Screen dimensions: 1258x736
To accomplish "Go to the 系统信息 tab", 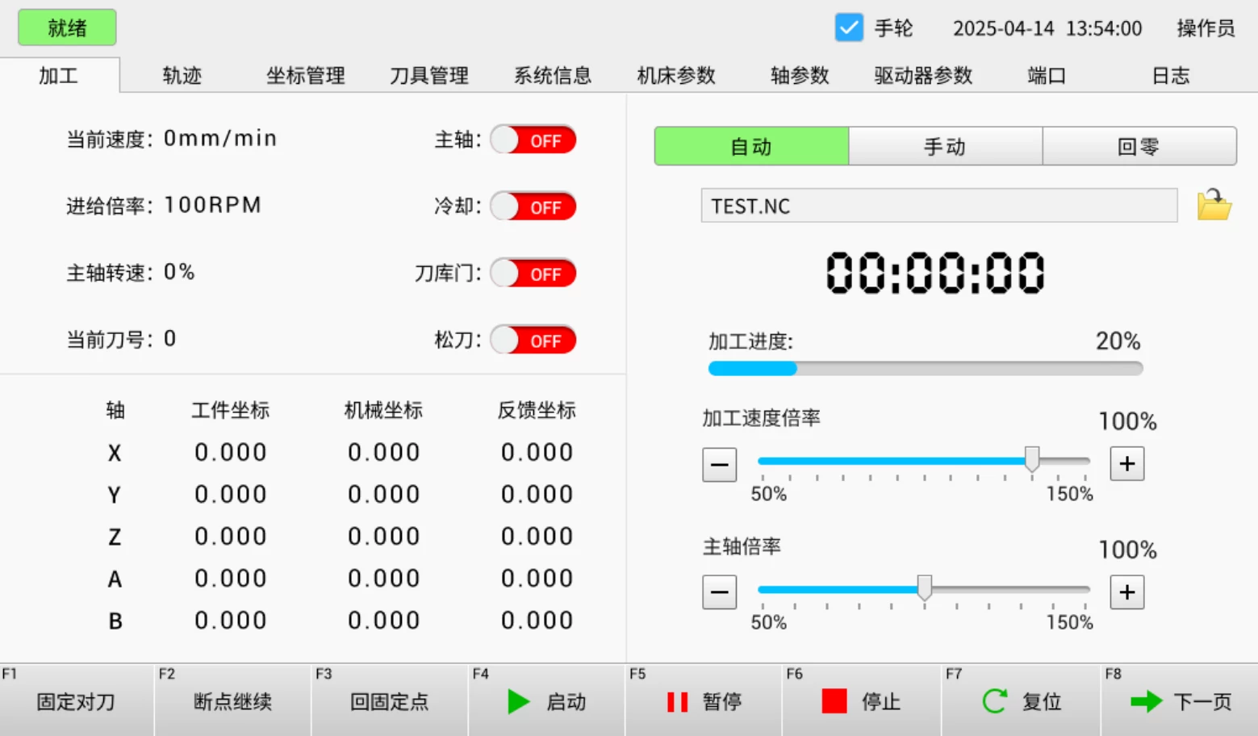I will coord(553,76).
